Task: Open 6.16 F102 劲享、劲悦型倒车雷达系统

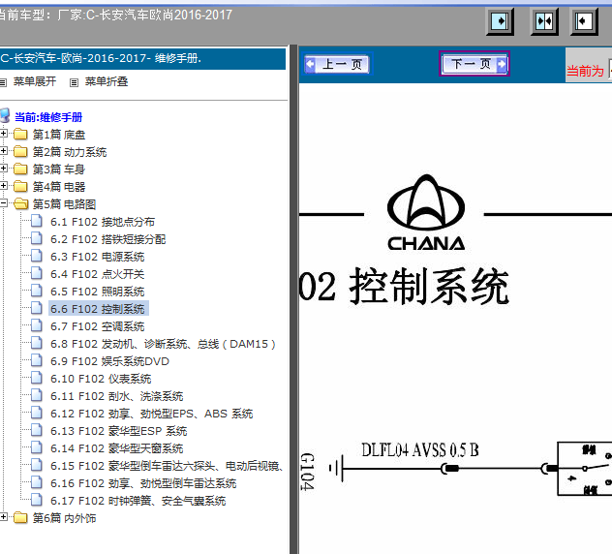Action: pyautogui.click(x=143, y=483)
